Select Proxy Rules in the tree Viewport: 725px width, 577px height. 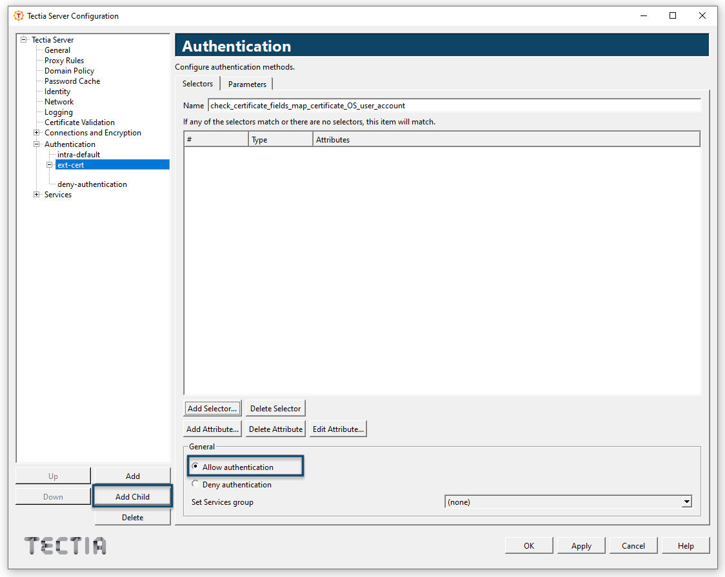[x=65, y=61]
